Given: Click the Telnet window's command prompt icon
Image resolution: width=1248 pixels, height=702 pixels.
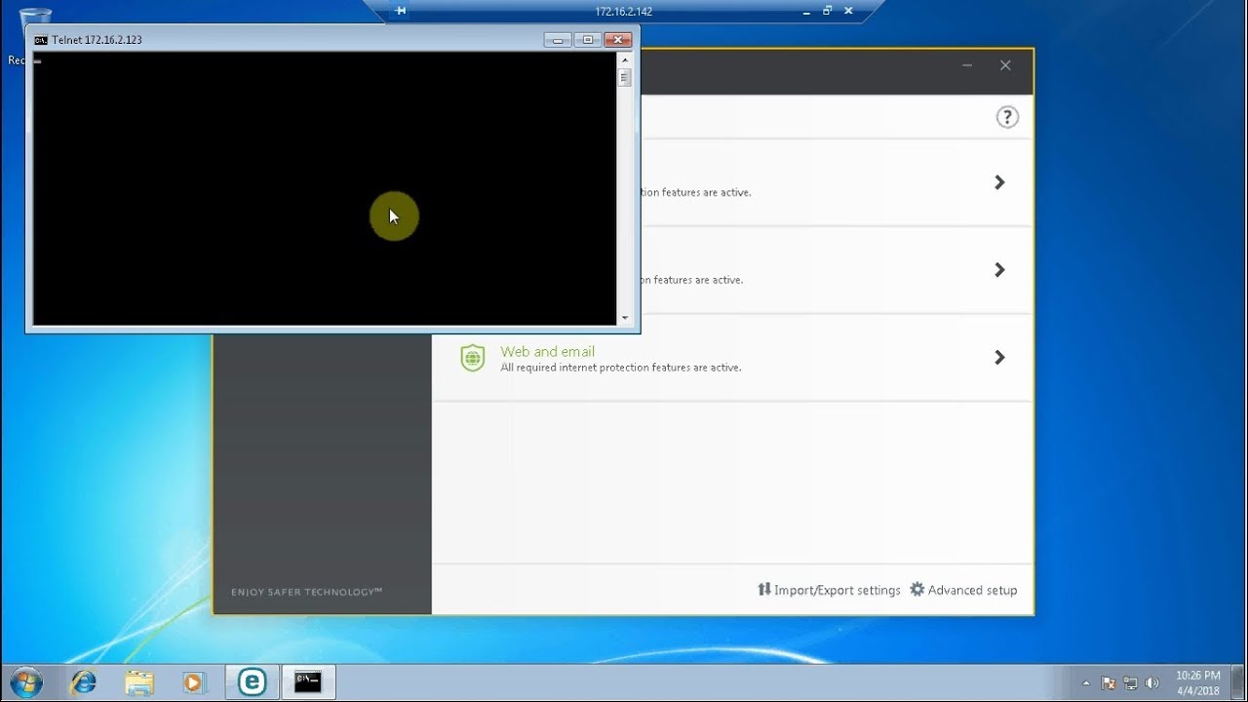Looking at the screenshot, I should pyautogui.click(x=41, y=40).
